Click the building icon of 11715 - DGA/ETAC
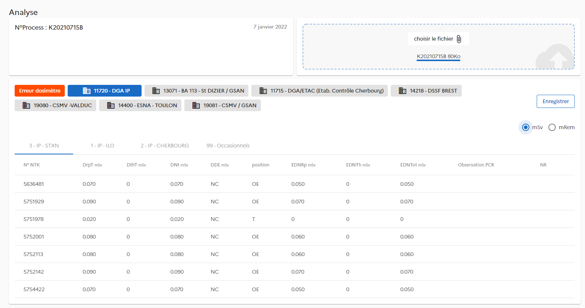The image size is (585, 308). (263, 91)
